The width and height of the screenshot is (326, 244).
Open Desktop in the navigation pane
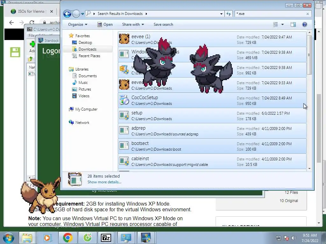85,43
